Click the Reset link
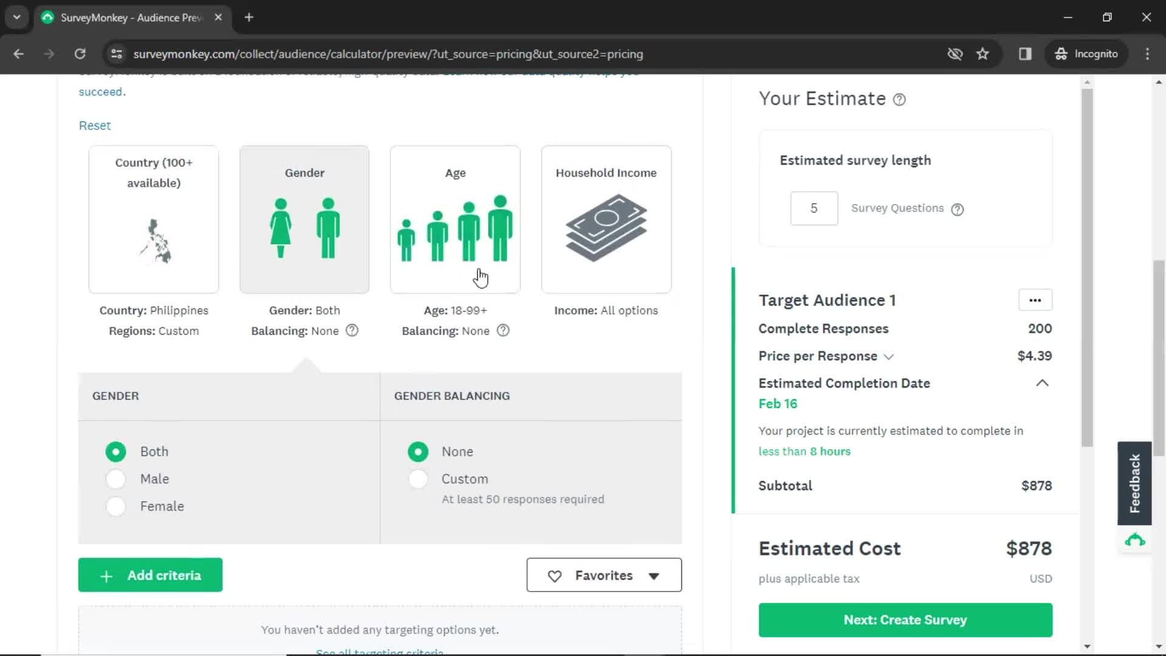The height and width of the screenshot is (656, 1166). tap(95, 125)
